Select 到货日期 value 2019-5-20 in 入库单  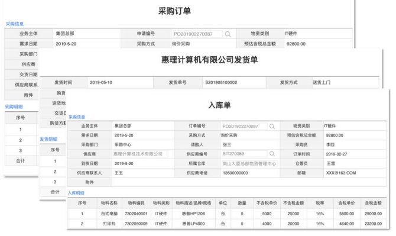pyautogui.click(x=124, y=163)
